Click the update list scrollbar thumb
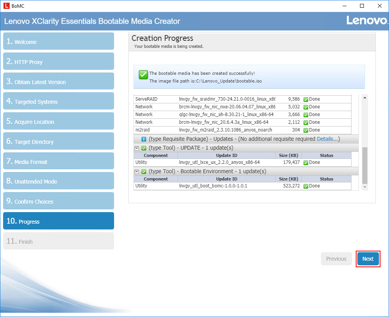389x317 pixels. pyautogui.click(x=365, y=165)
